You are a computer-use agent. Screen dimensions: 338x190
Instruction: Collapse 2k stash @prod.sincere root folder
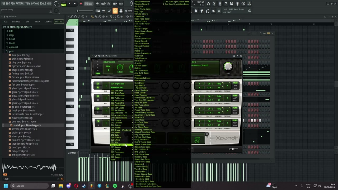(x=17, y=27)
